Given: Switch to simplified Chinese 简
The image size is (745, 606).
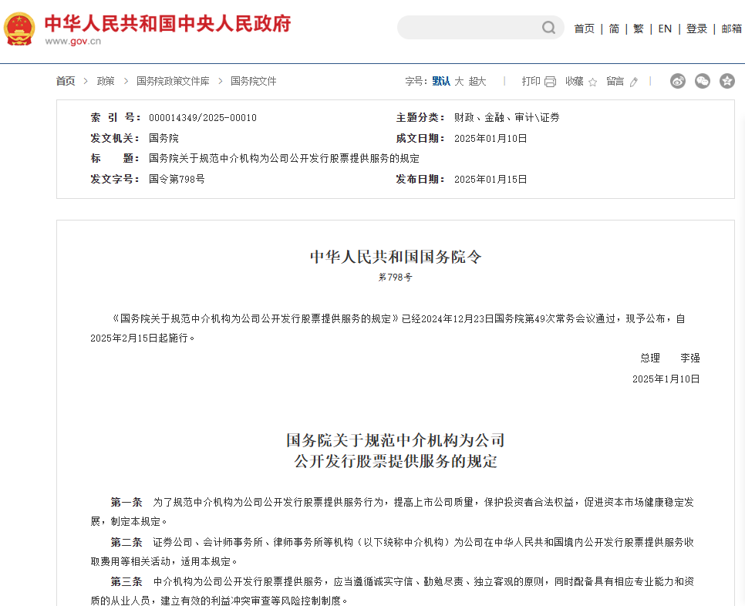Looking at the screenshot, I should click(x=614, y=29).
